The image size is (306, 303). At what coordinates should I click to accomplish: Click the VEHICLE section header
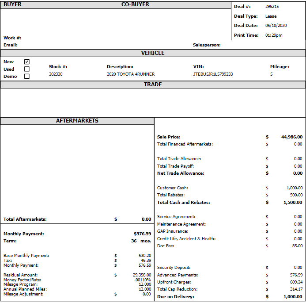click(153, 53)
